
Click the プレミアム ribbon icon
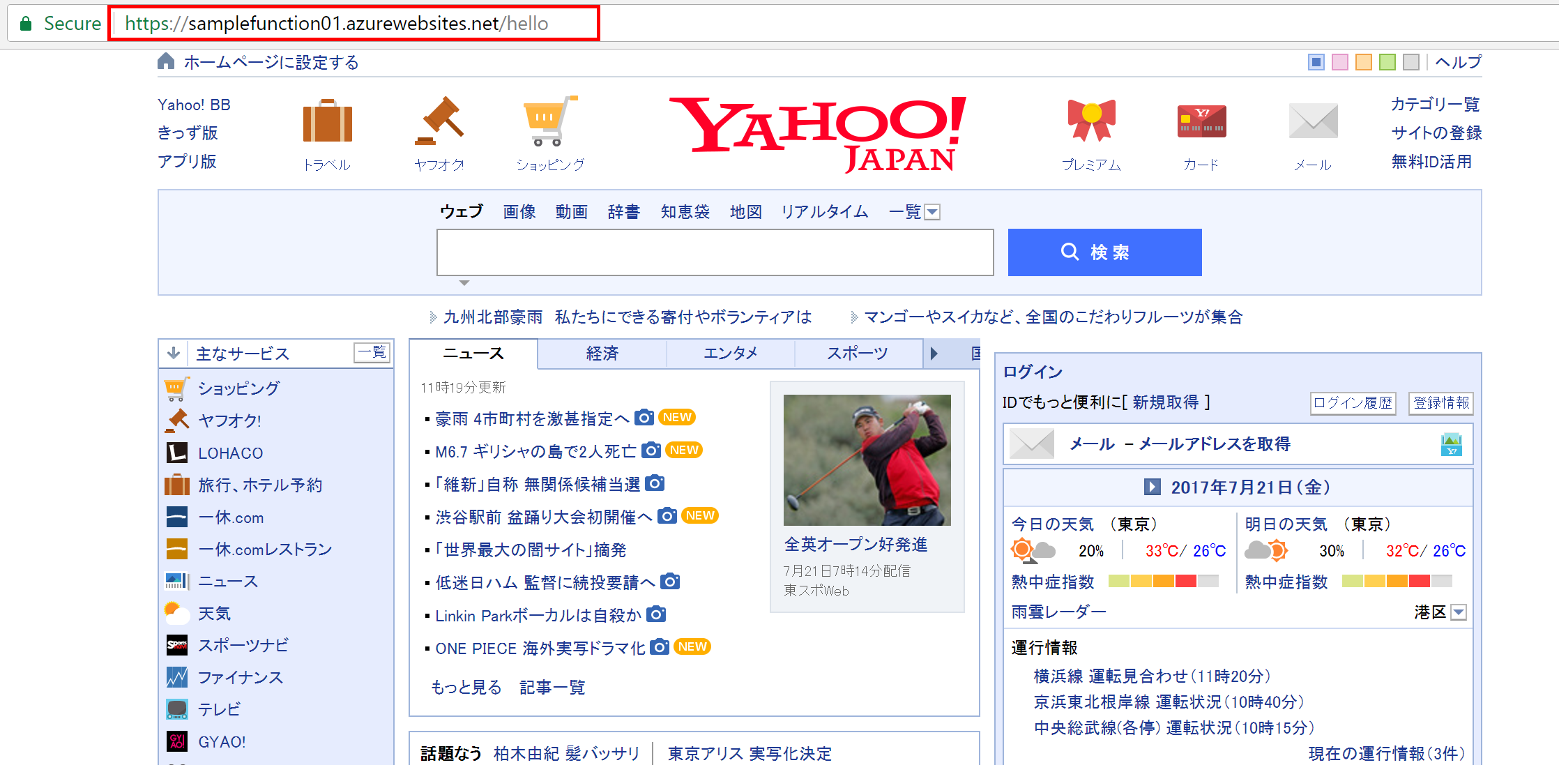tap(1091, 120)
